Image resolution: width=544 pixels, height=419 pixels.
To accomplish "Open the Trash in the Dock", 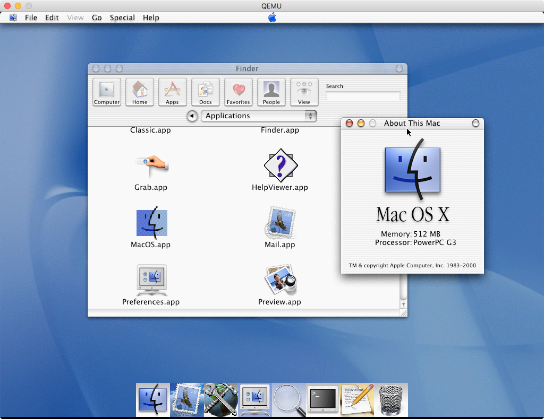I will [390, 399].
